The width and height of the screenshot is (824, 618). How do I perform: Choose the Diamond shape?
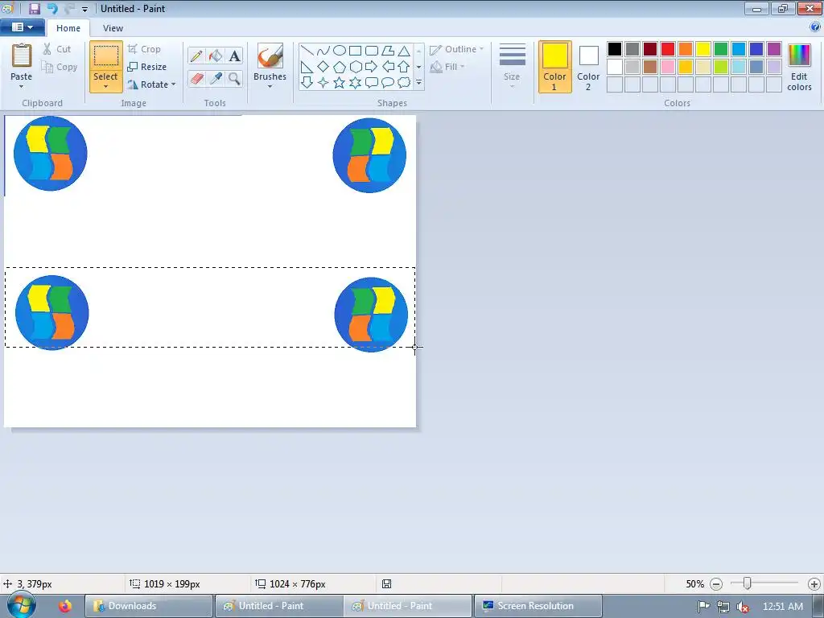pyautogui.click(x=323, y=67)
